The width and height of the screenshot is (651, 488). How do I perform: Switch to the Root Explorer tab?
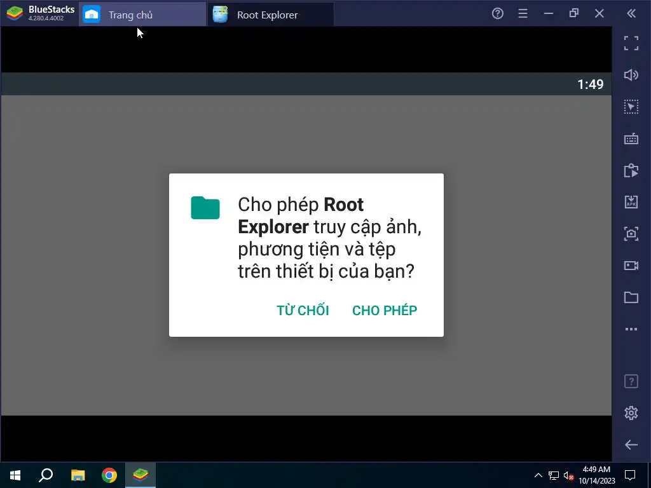click(x=270, y=15)
